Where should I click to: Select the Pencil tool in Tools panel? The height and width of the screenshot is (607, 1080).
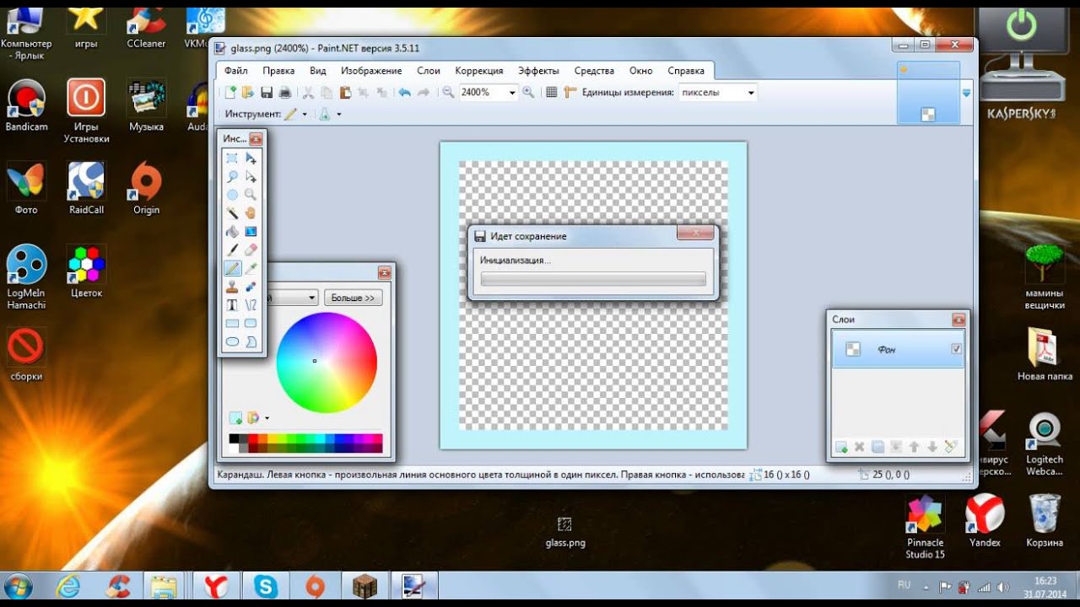[x=232, y=269]
